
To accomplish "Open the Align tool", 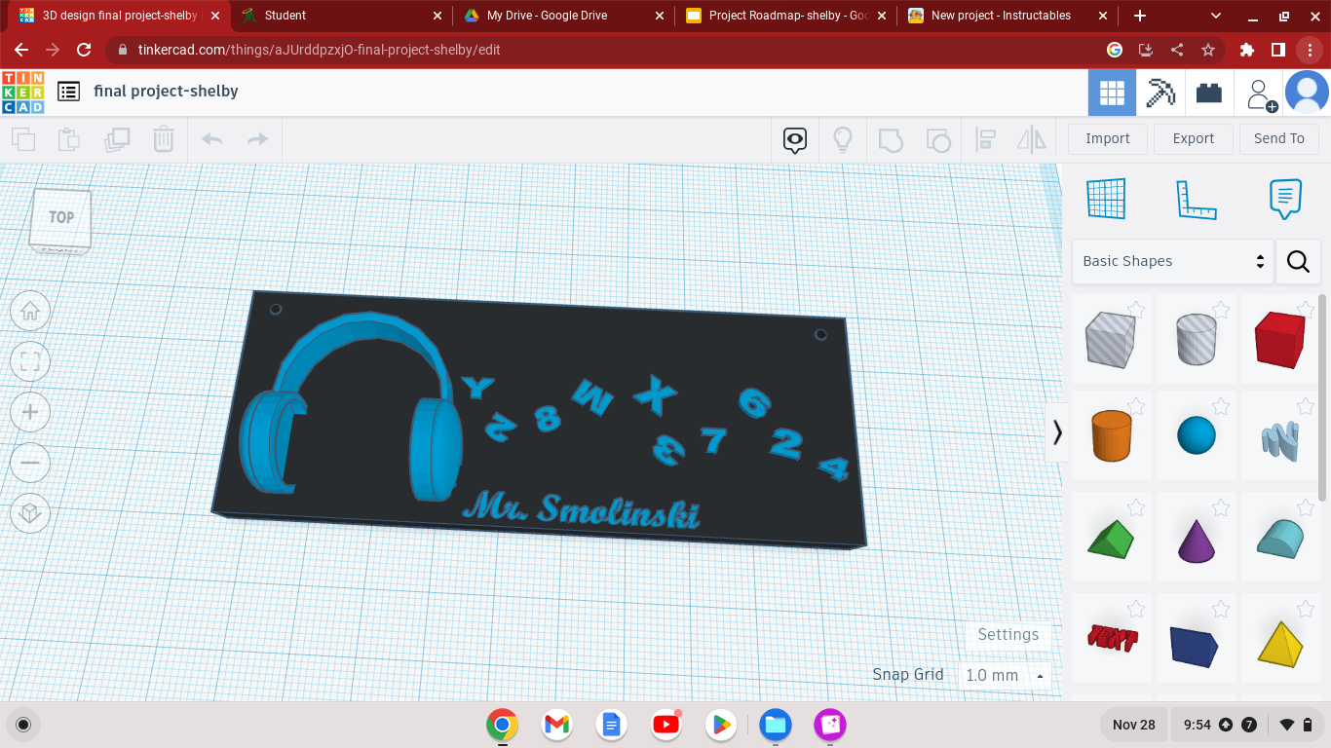I will [x=985, y=140].
